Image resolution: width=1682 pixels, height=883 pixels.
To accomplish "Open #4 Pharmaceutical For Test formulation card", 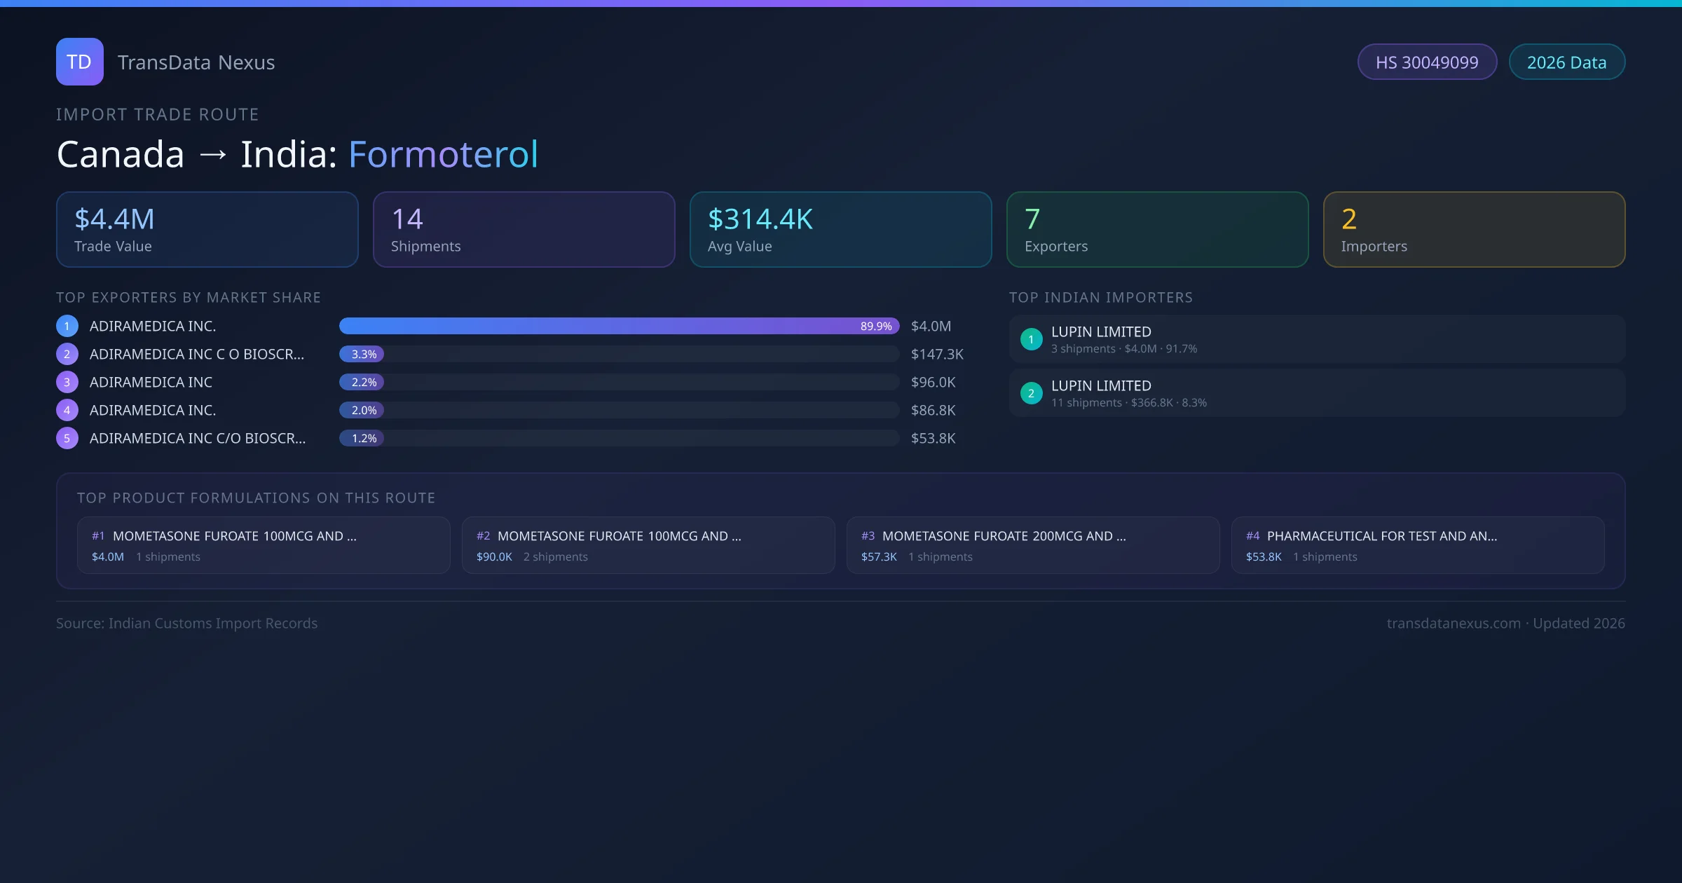I will [x=1417, y=545].
